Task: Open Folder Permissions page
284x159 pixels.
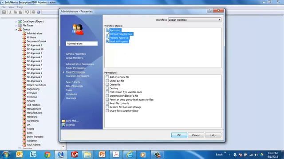Action: pyautogui.click(x=76, y=68)
